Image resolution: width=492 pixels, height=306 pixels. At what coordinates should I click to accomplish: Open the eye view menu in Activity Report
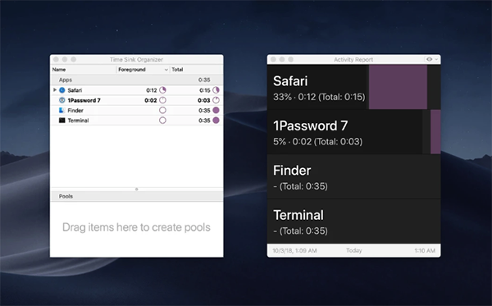(x=431, y=59)
